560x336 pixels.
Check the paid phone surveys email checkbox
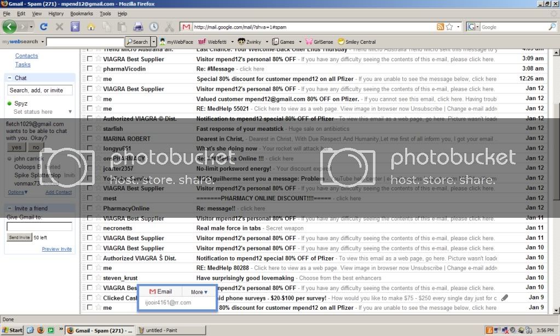click(x=90, y=298)
